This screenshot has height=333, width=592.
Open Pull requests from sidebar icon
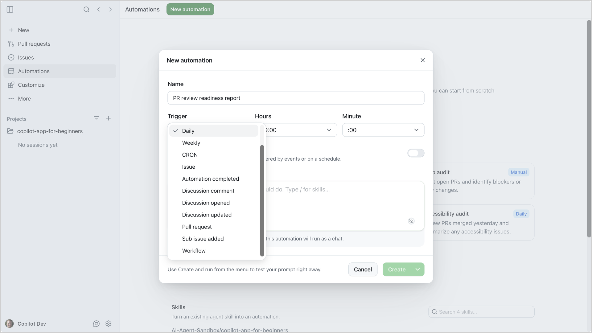(x=11, y=44)
